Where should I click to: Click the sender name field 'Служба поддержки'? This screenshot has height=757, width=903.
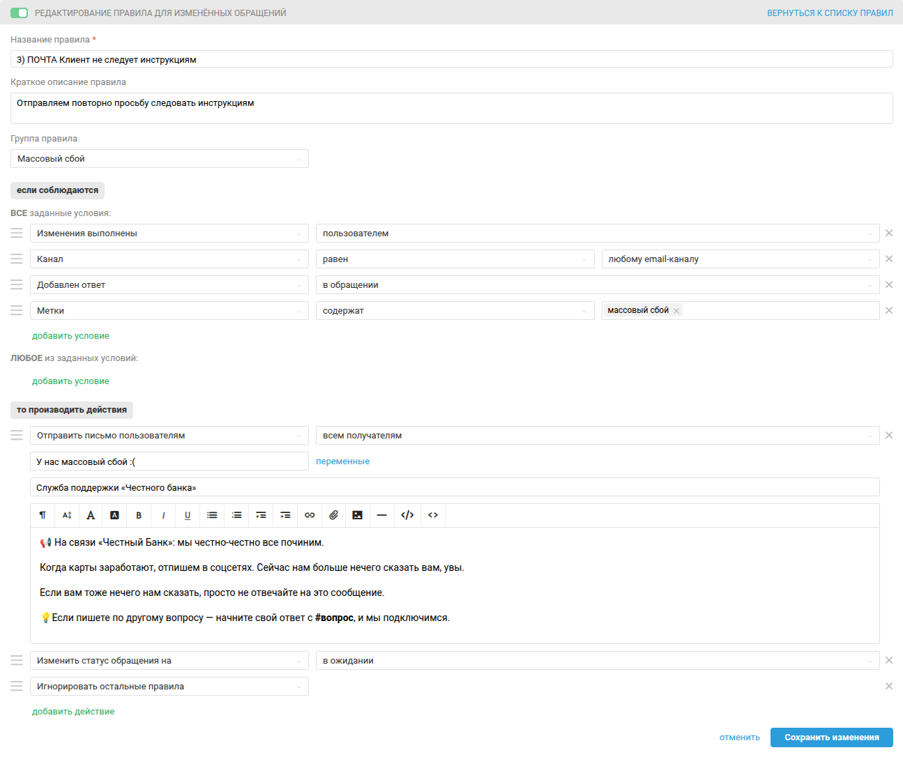455,487
